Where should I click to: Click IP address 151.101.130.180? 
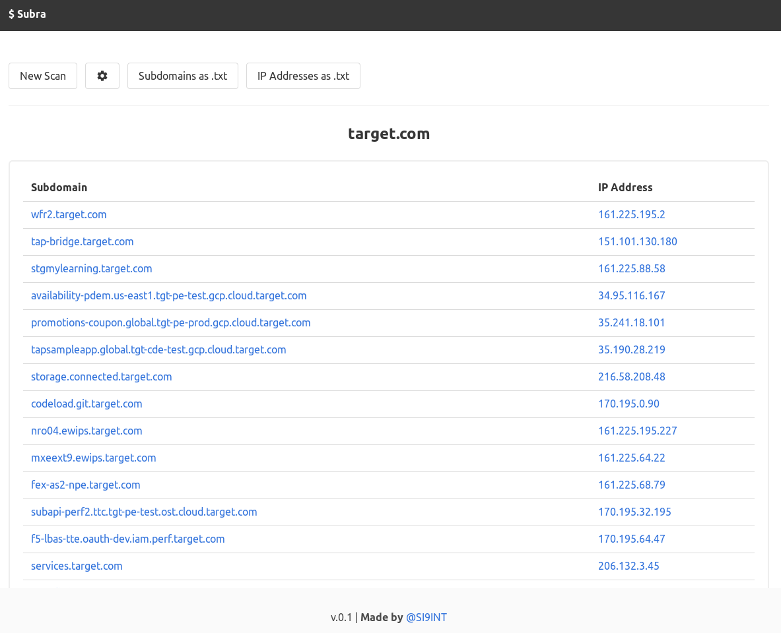tap(638, 241)
